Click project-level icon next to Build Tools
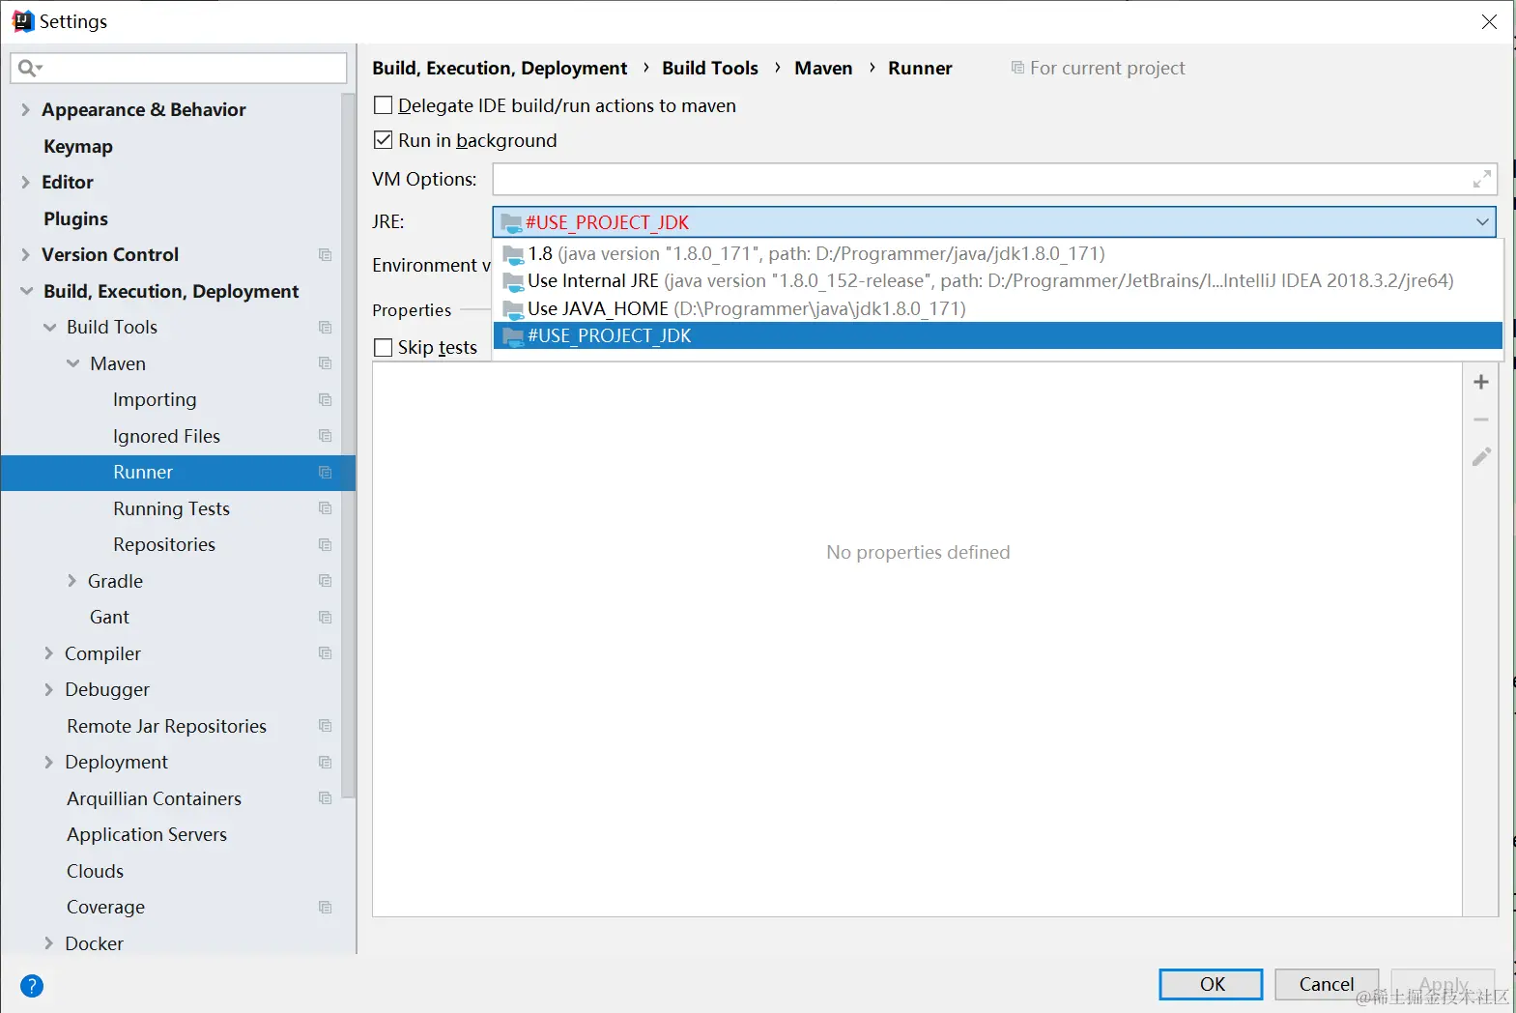This screenshot has width=1516, height=1013. click(x=325, y=328)
